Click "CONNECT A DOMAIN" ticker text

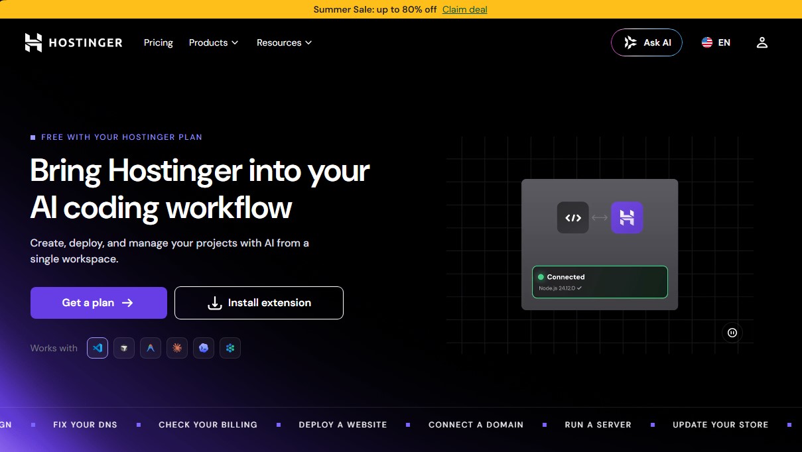476,425
